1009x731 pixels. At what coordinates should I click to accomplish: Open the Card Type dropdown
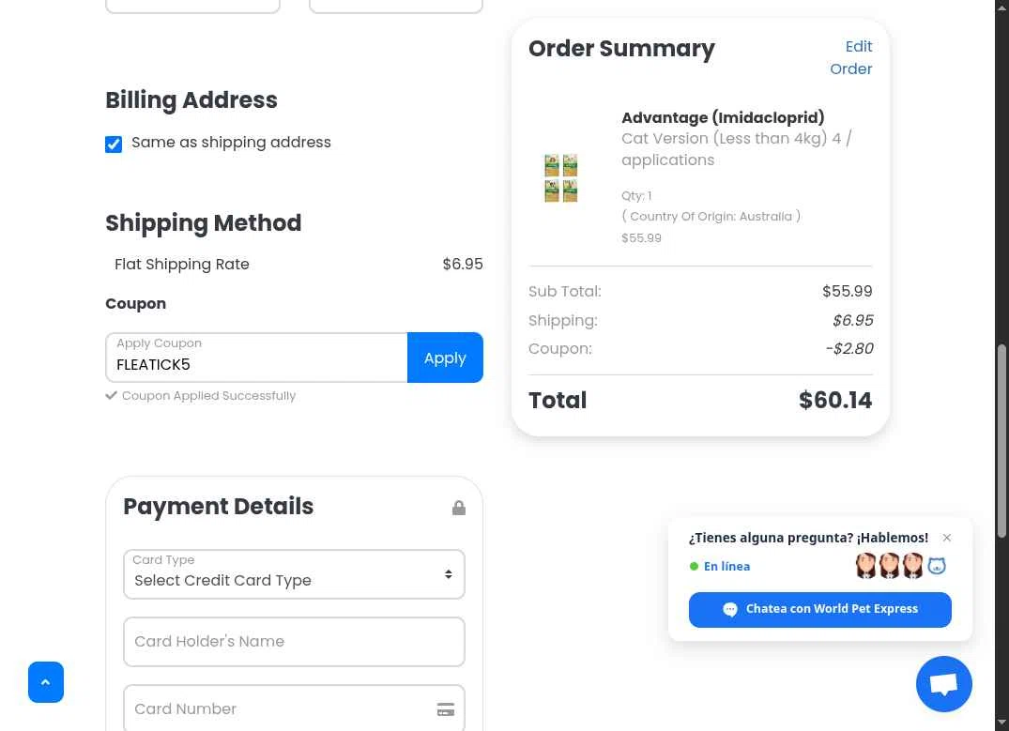[294, 574]
